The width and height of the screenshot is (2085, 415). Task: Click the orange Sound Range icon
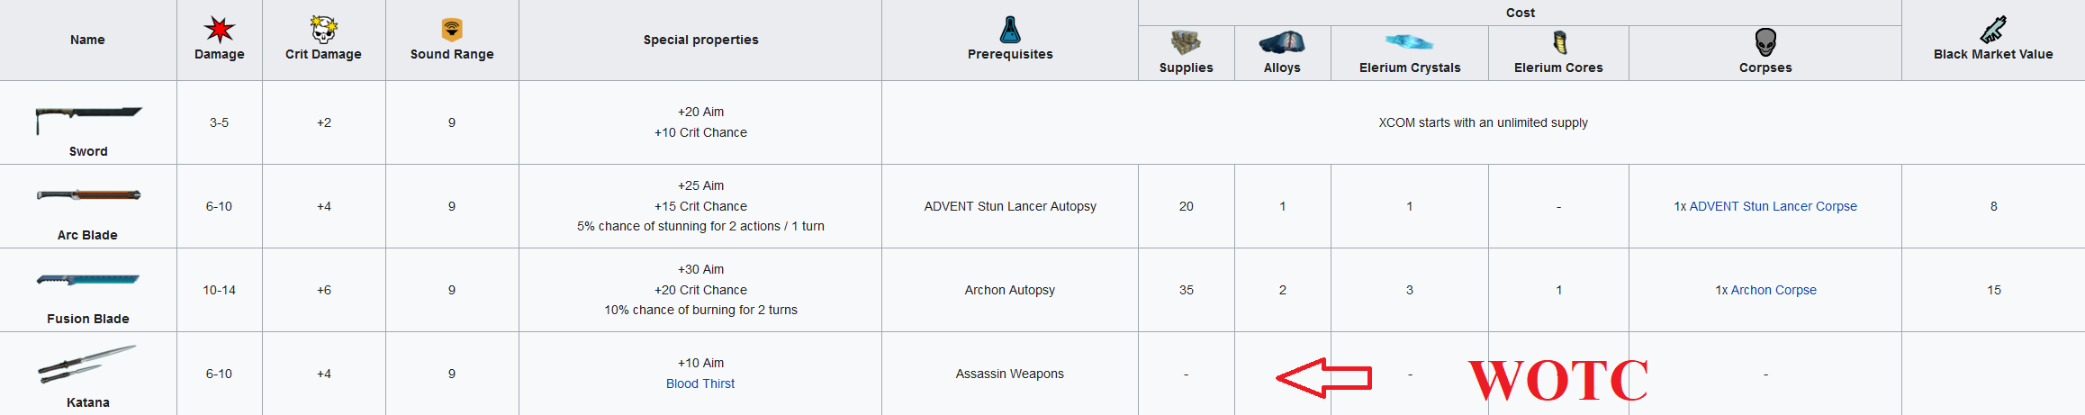[452, 30]
